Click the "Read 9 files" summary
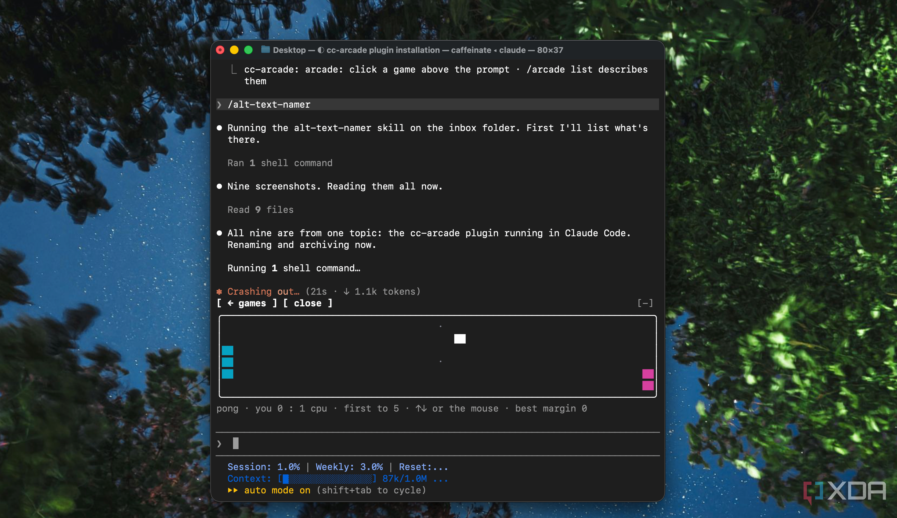897x518 pixels. pos(261,209)
